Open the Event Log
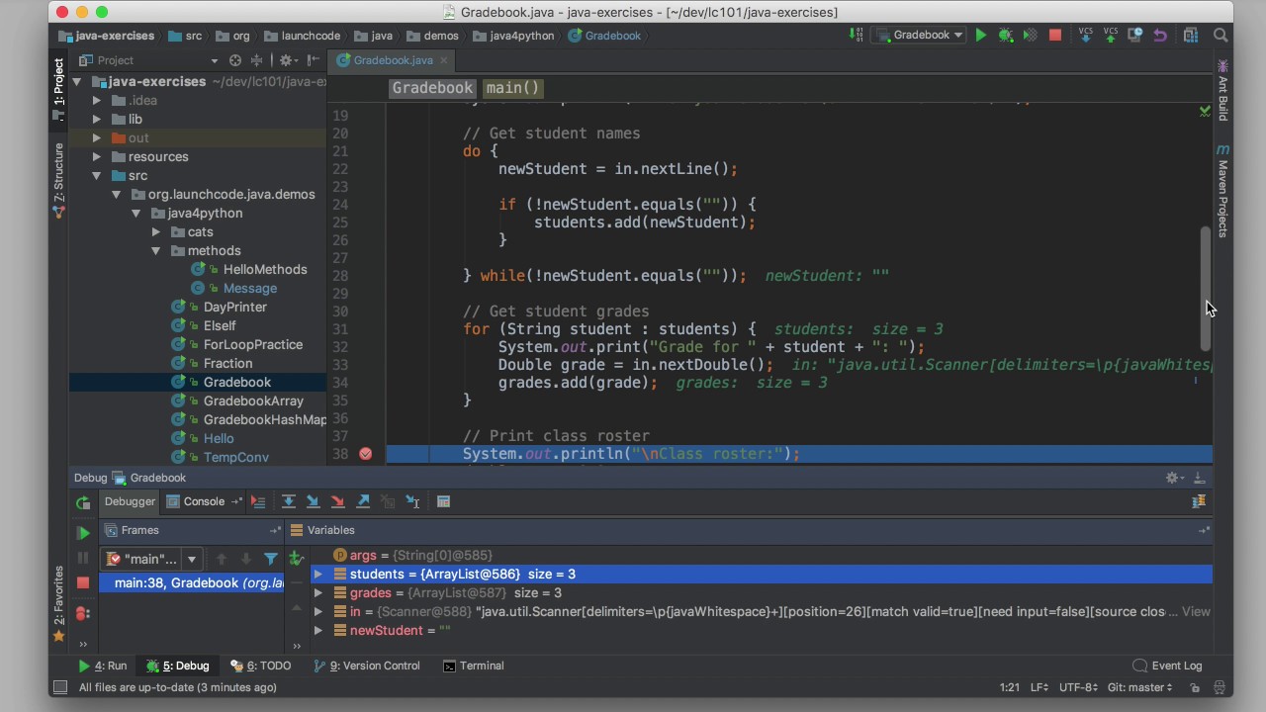The image size is (1266, 712). [1167, 666]
